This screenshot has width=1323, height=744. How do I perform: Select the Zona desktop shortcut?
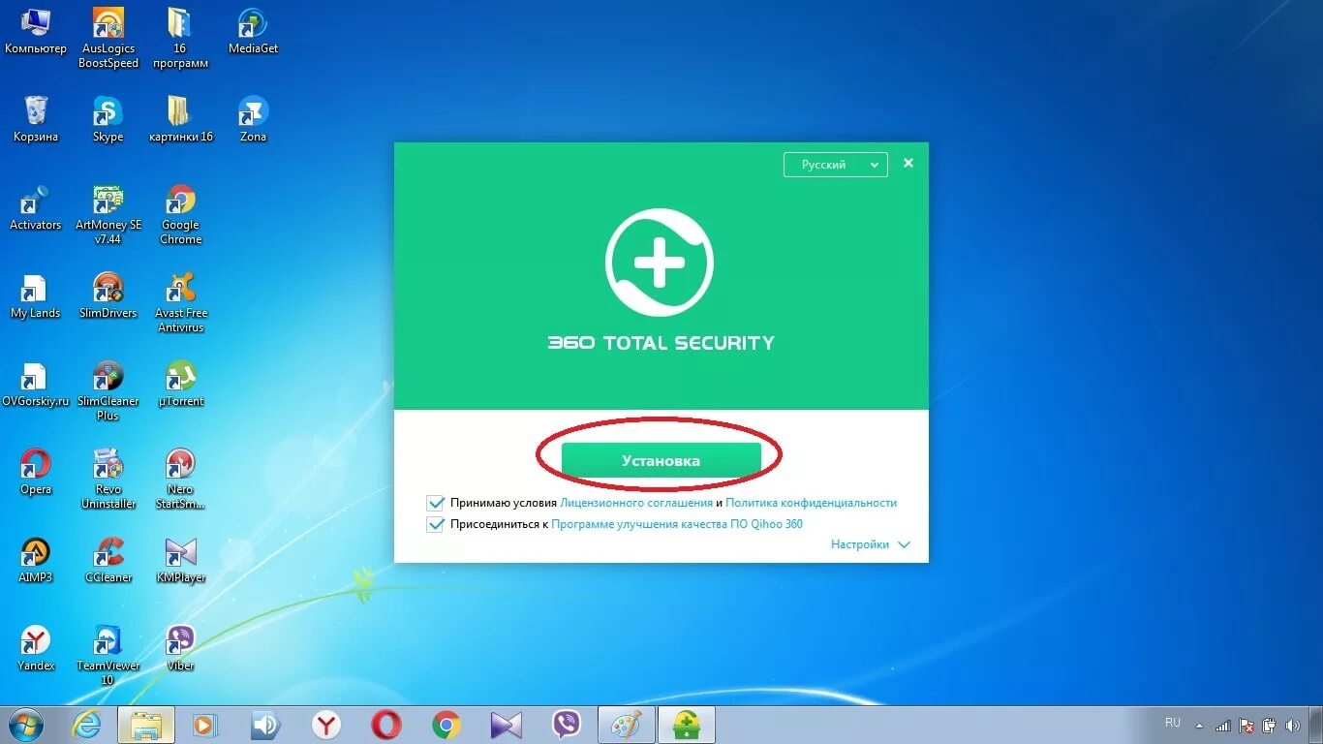pos(253,119)
